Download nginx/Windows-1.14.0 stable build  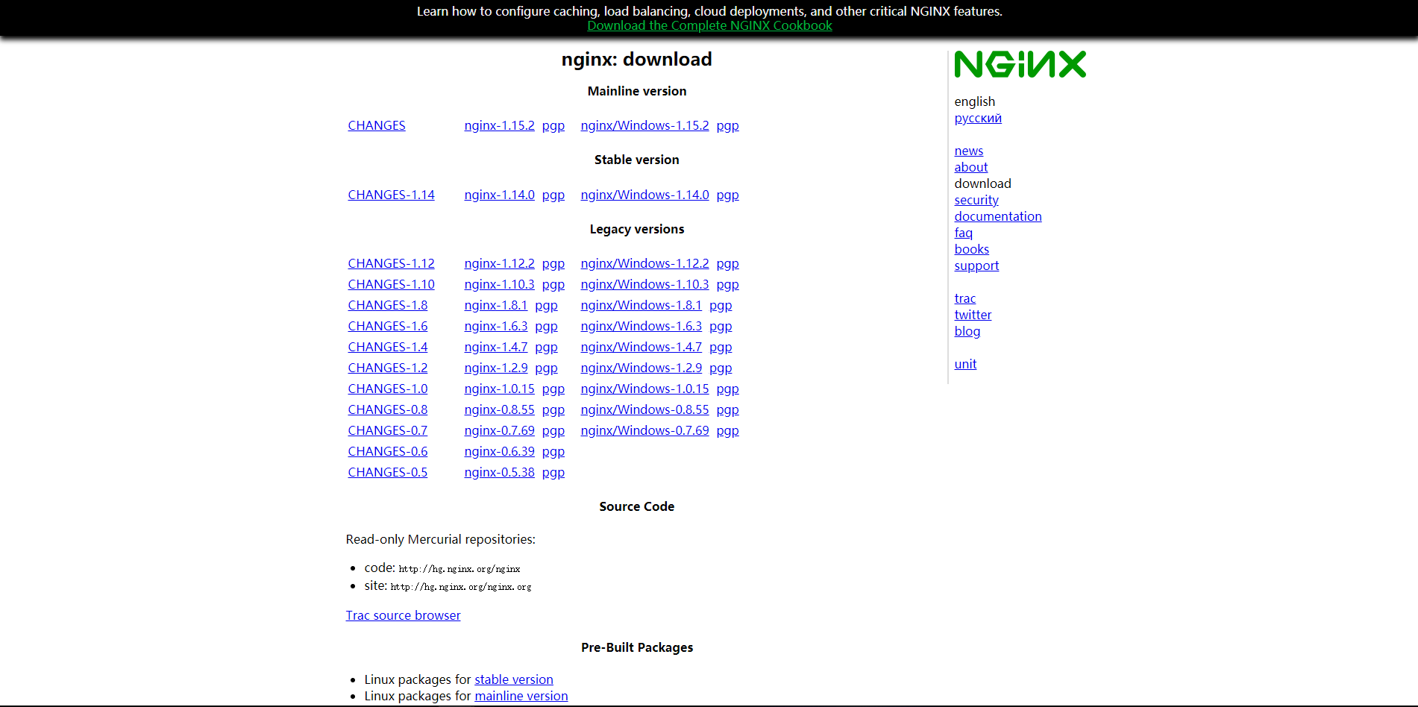point(644,195)
